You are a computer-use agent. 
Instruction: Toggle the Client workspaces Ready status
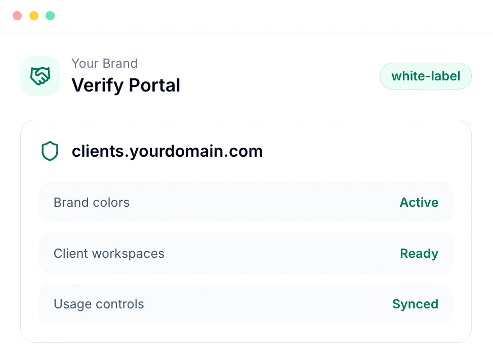[x=419, y=253]
